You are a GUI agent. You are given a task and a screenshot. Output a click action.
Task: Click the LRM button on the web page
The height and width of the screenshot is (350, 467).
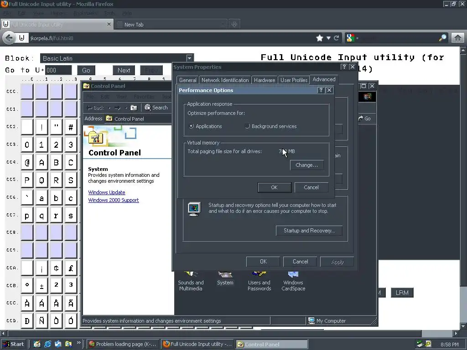point(402,293)
